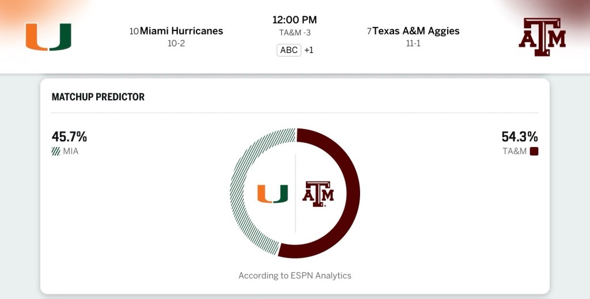
Task: Click Texas A&M logo inside donut chart
Action: 318,194
